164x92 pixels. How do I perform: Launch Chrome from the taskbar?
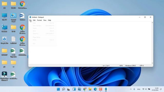[85, 89]
